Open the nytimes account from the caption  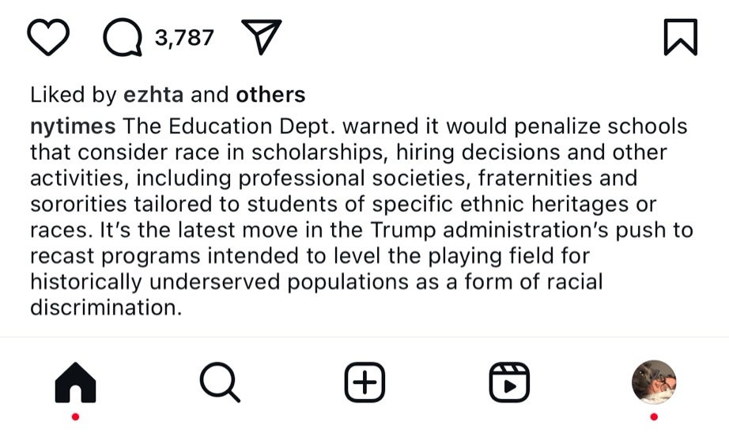(73, 126)
